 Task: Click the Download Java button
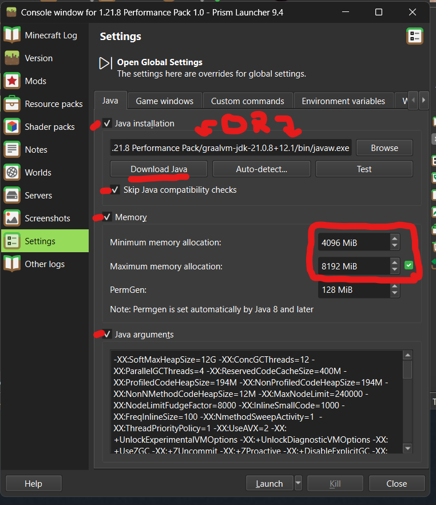pos(158,169)
